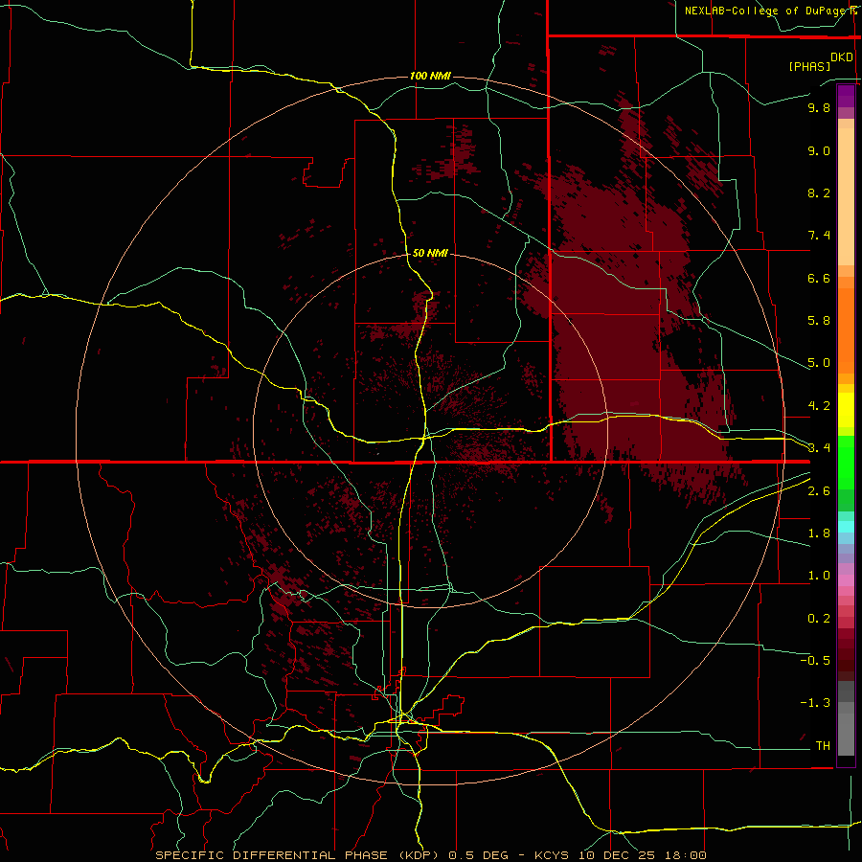Pick the dark purple color at scale top
The width and height of the screenshot is (862, 862).
846,96
